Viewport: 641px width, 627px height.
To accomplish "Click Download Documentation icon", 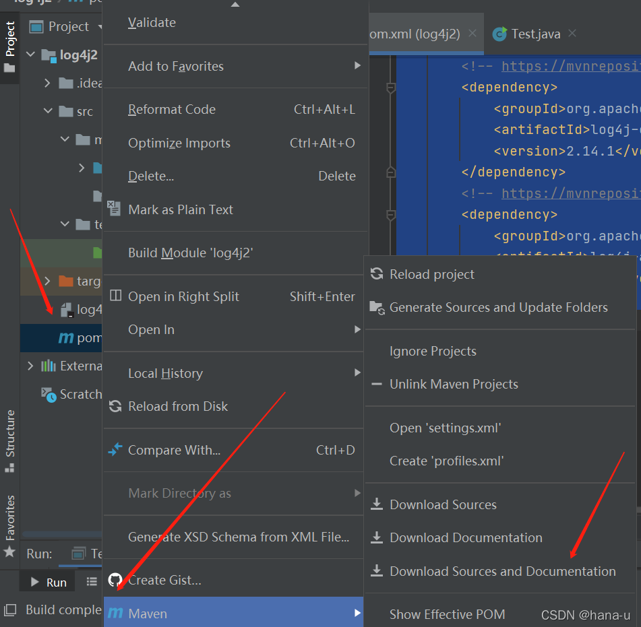I will pos(377,537).
